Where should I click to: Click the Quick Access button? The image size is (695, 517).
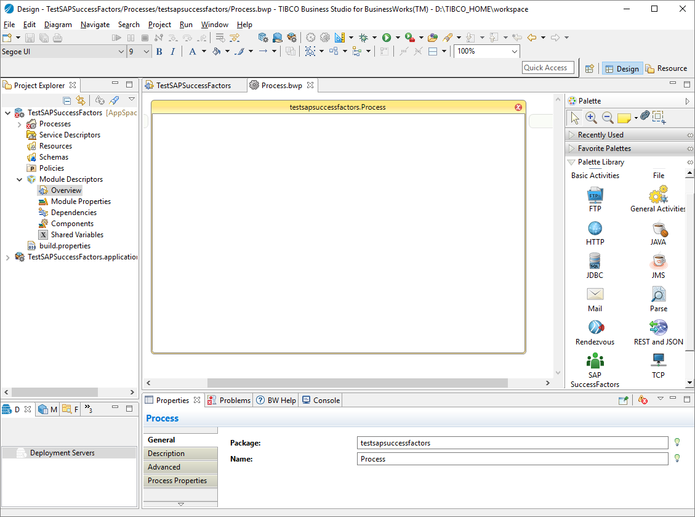coord(547,68)
